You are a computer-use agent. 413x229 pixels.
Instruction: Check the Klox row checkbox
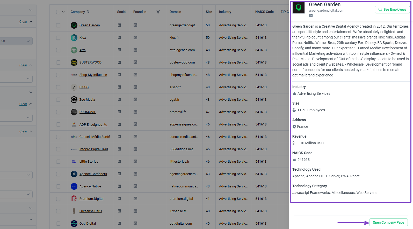(x=58, y=38)
